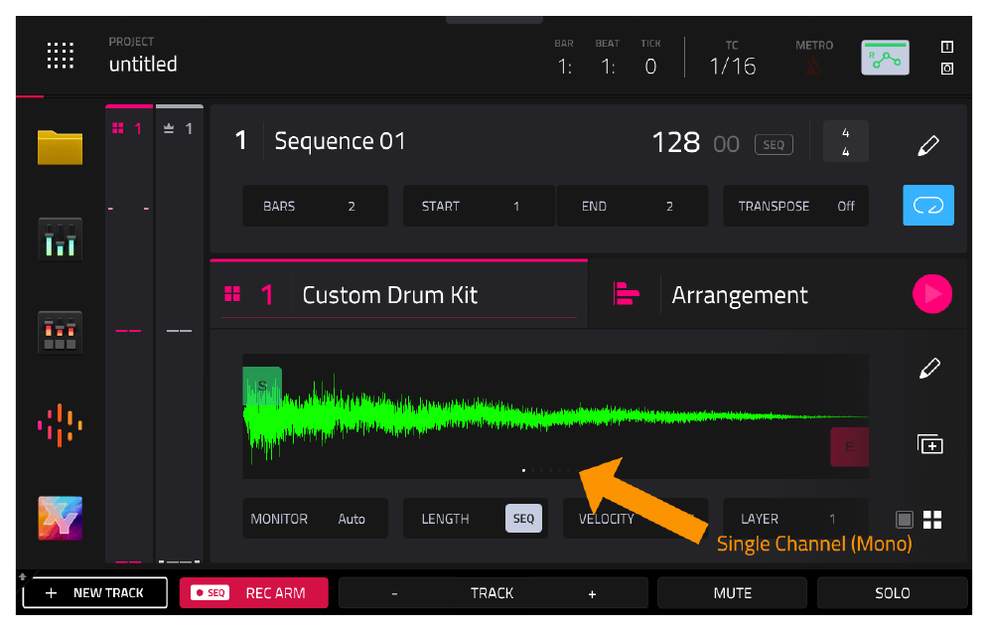Click the upper small icon in top-right corner
989x632 pixels.
tap(946, 47)
